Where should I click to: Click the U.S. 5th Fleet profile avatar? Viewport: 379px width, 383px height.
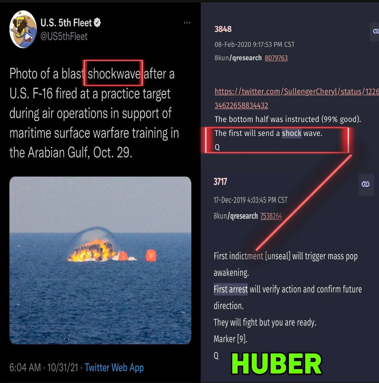click(x=23, y=29)
